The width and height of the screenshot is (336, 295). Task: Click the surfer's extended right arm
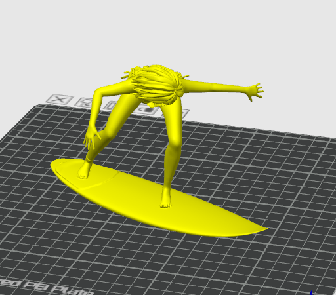coord(215,86)
